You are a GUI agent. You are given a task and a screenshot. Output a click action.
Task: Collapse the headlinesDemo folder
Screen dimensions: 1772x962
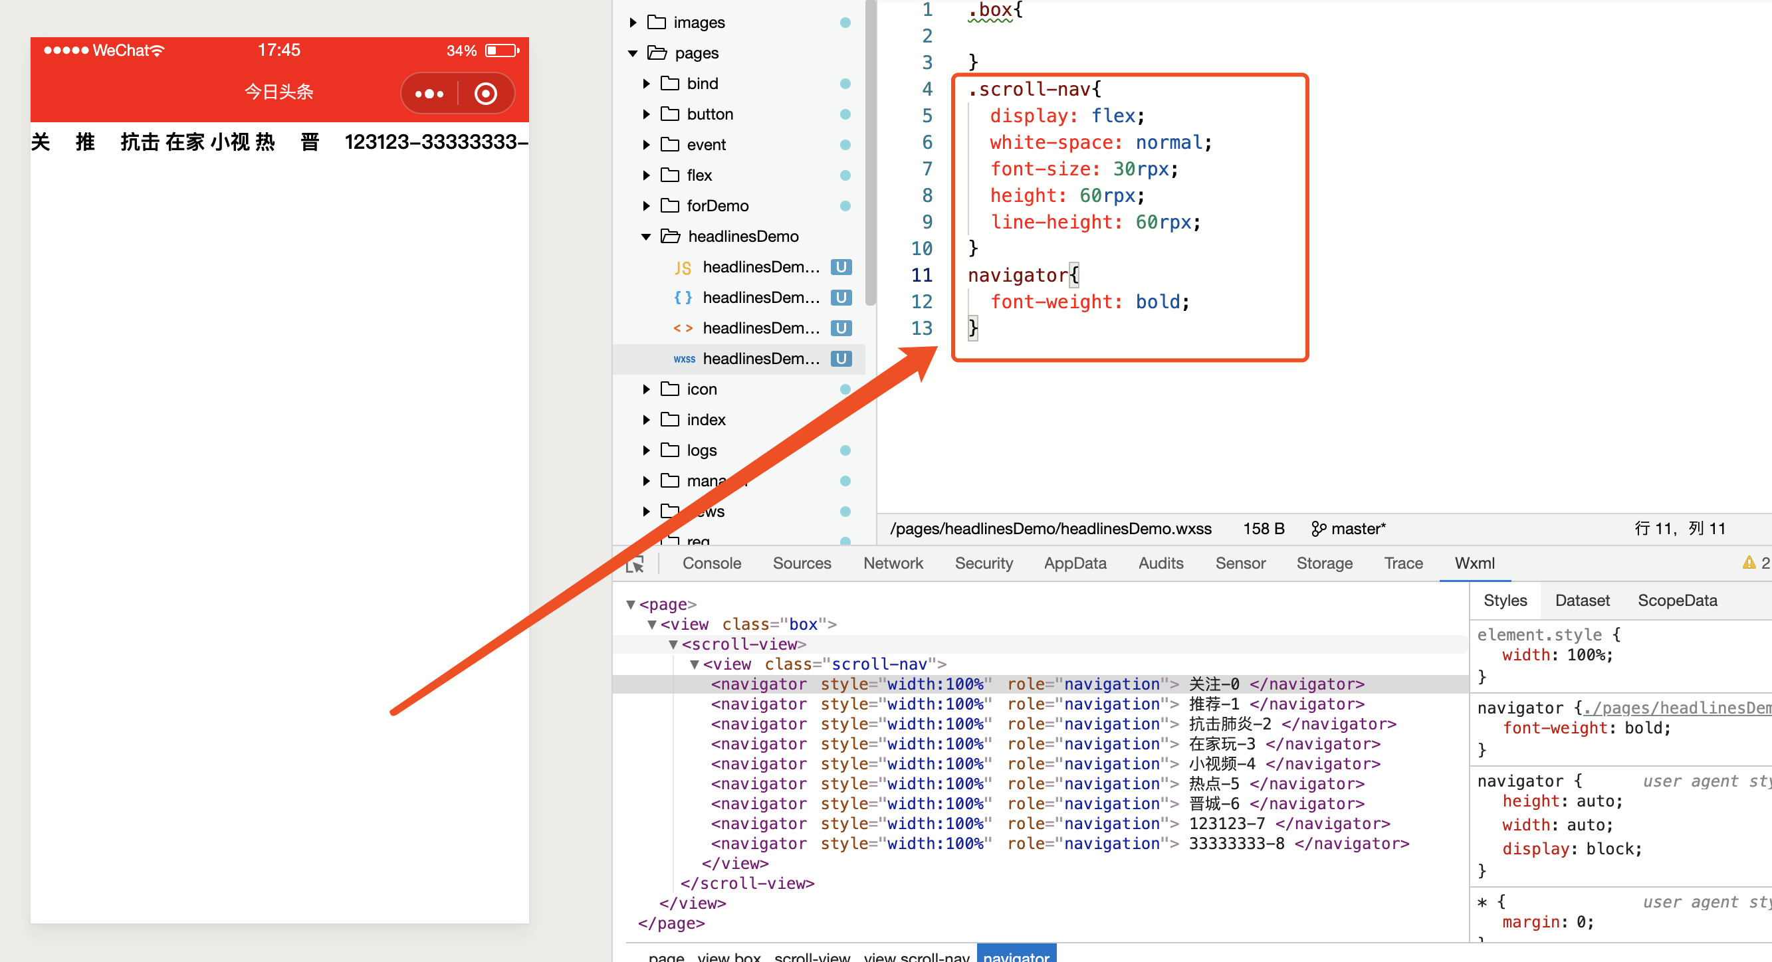tap(646, 237)
